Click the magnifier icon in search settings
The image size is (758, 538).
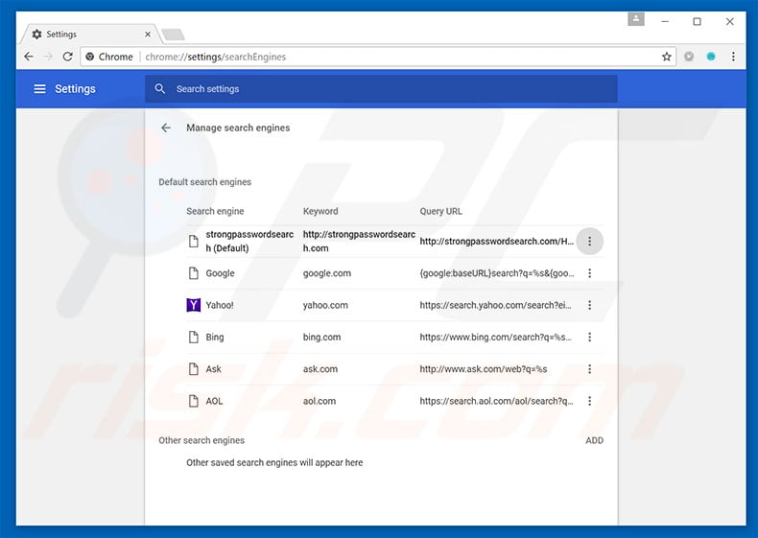click(x=159, y=89)
